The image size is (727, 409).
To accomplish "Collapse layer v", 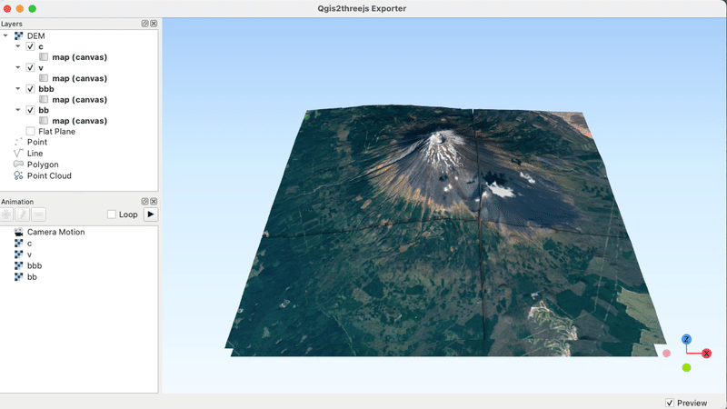I will coord(18,67).
